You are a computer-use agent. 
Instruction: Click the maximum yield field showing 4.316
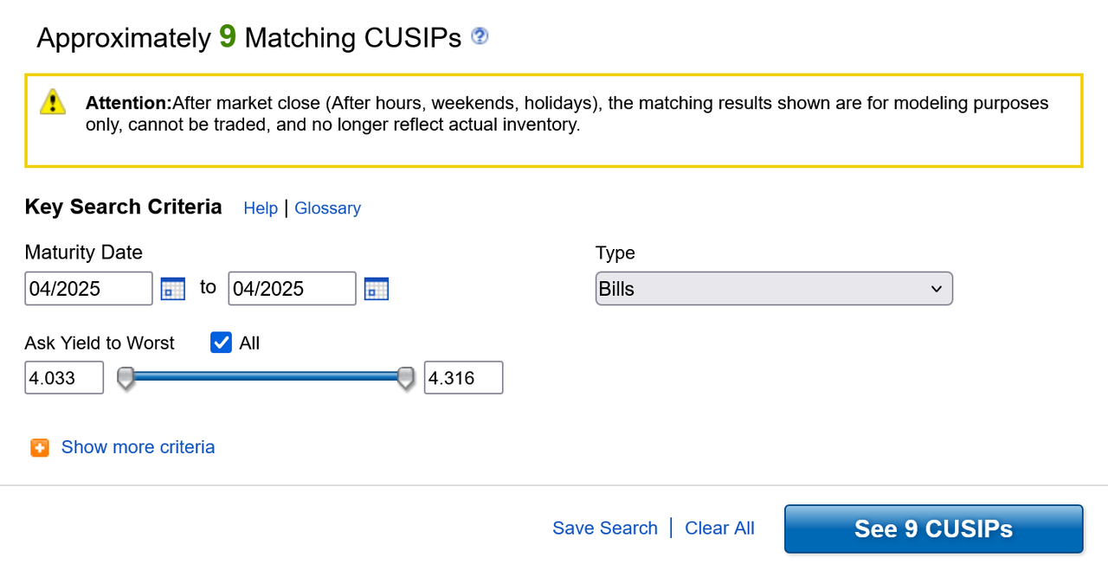pos(463,378)
